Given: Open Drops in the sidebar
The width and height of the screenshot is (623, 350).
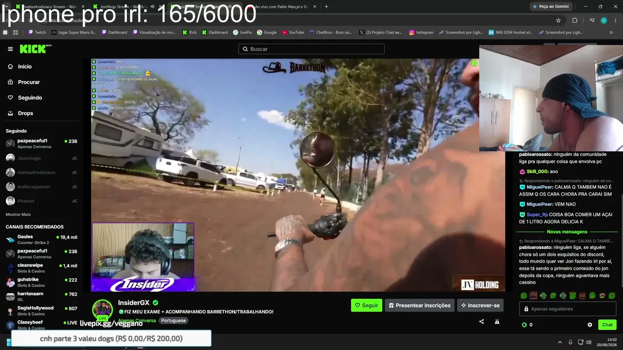Looking at the screenshot, I should (21, 113).
